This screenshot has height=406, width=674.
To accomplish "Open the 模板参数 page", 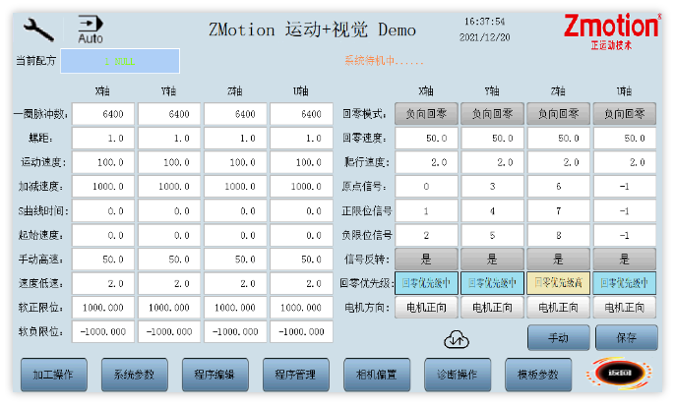I will pyautogui.click(x=538, y=375).
